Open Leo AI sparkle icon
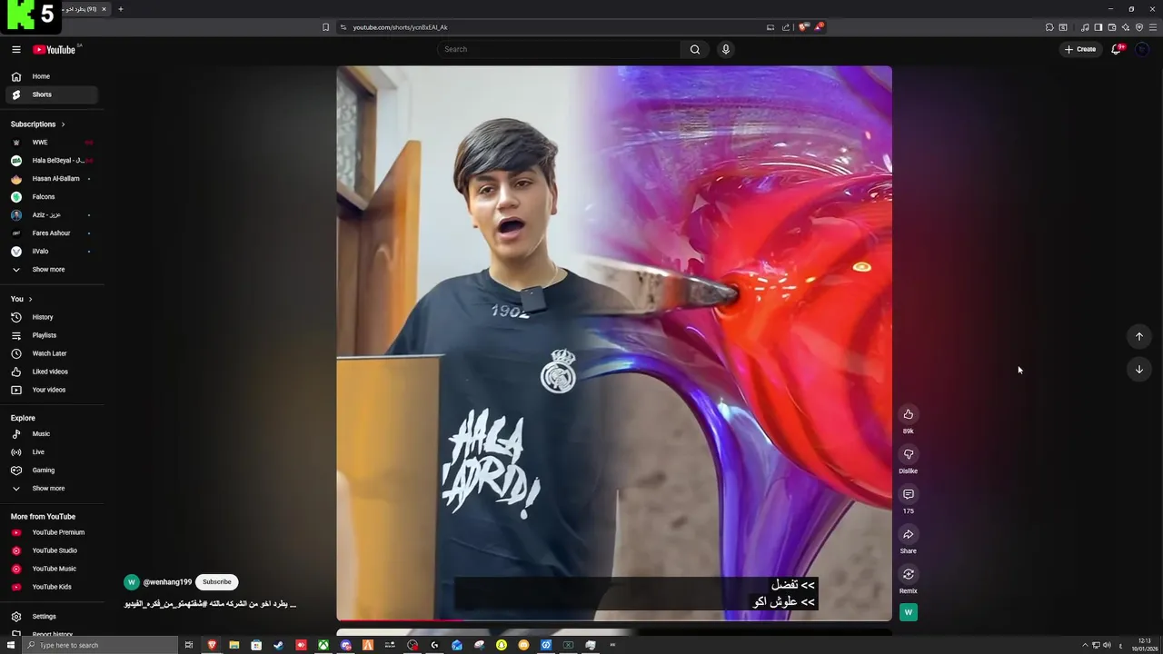Image resolution: width=1163 pixels, height=654 pixels. tap(1126, 27)
